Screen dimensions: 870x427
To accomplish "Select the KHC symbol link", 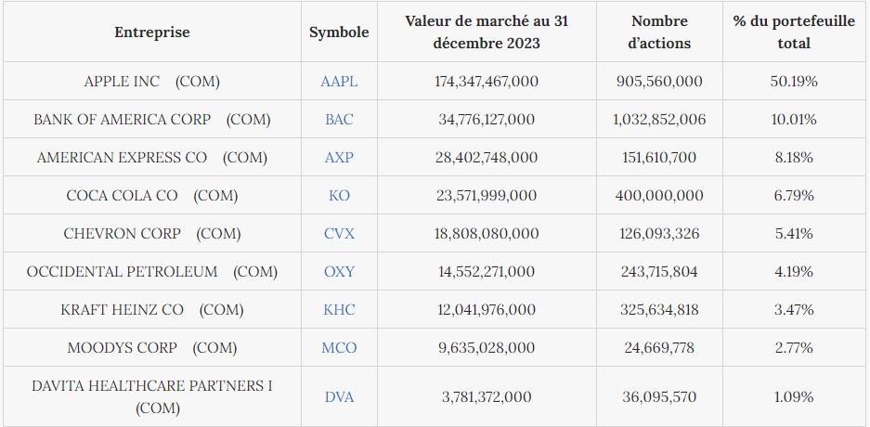I will 339,310.
